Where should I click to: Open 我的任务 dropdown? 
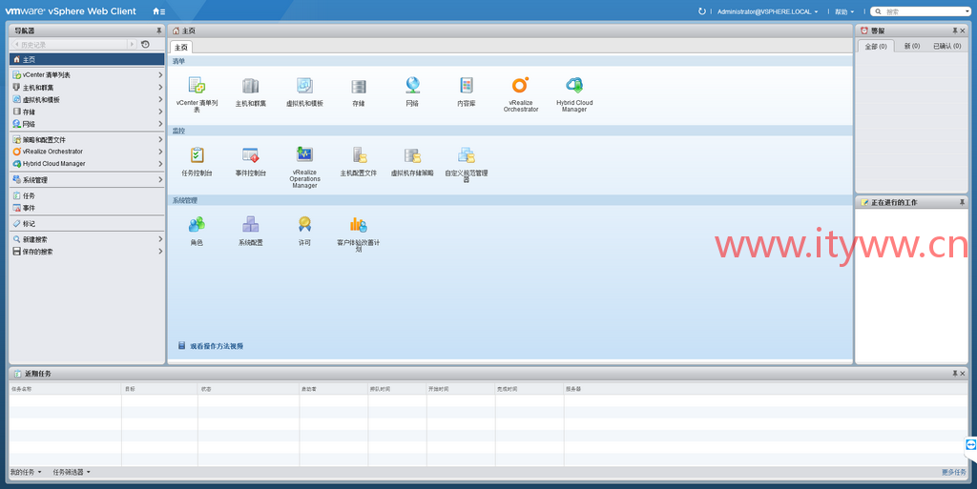(26, 472)
